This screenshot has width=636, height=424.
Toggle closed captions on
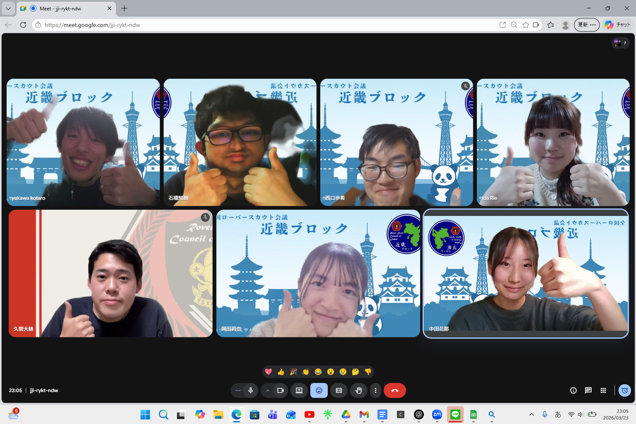339,390
